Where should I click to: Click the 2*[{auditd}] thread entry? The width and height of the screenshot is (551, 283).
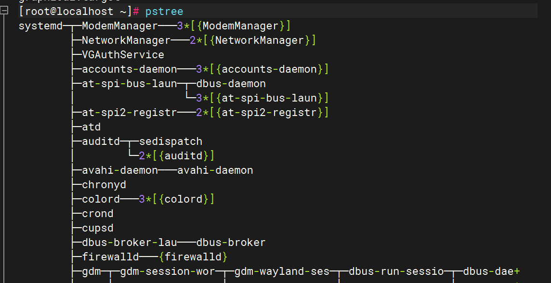[176, 156]
